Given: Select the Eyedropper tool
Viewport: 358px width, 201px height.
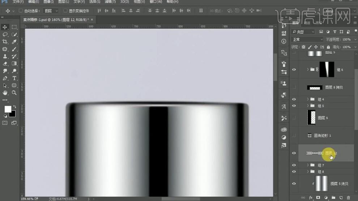Looking at the screenshot, I should (x=14, y=42).
